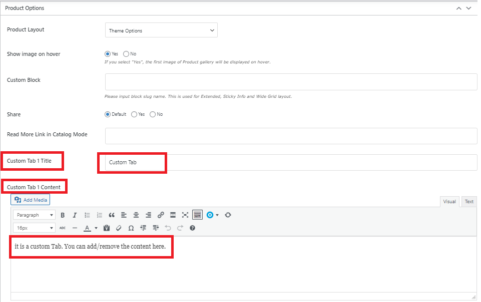
Task: Select No for Show image on hover
Action: [126, 54]
